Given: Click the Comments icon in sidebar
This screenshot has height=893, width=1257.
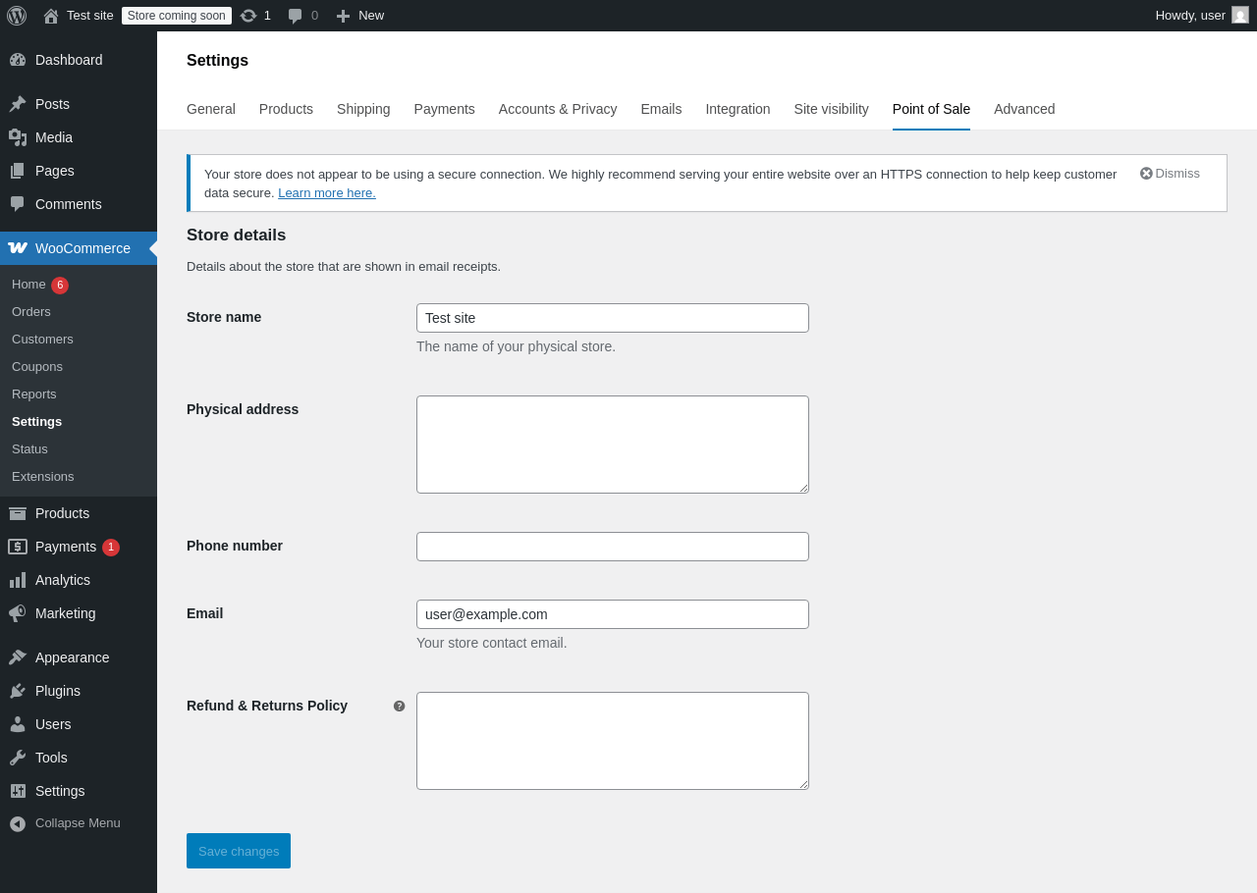Looking at the screenshot, I should pos(18,204).
